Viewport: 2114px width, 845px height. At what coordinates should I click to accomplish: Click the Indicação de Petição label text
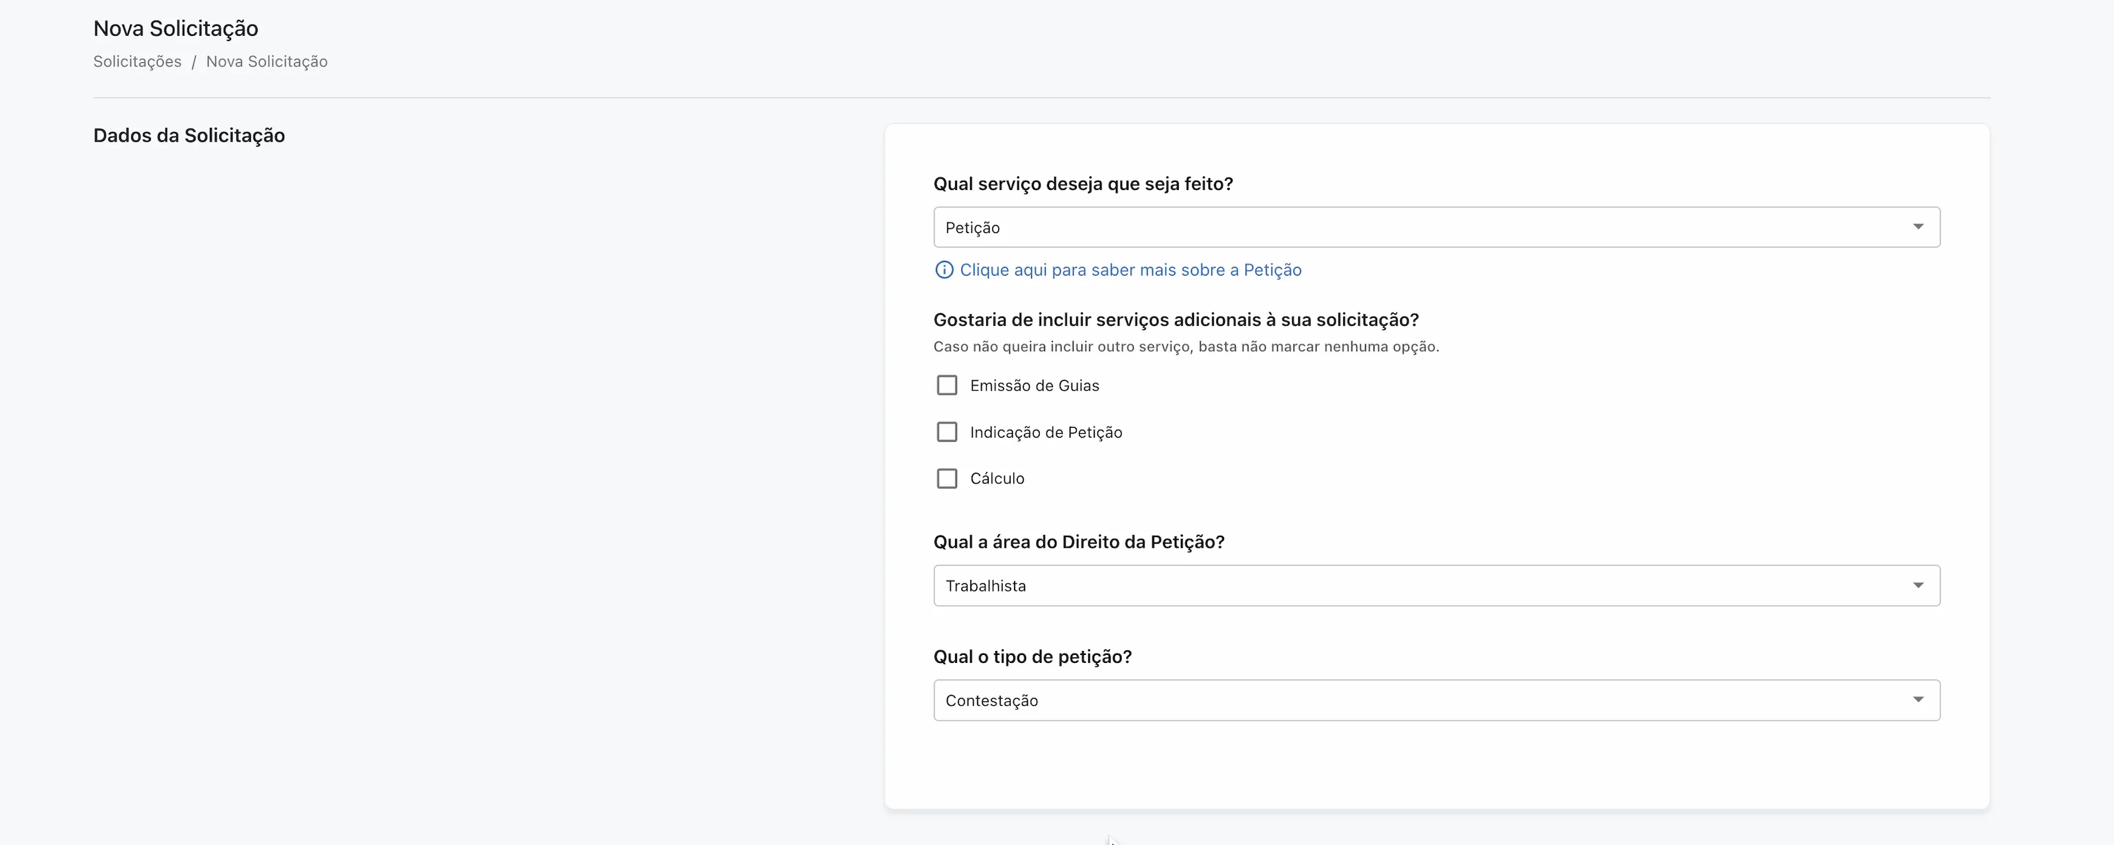pos(1046,432)
